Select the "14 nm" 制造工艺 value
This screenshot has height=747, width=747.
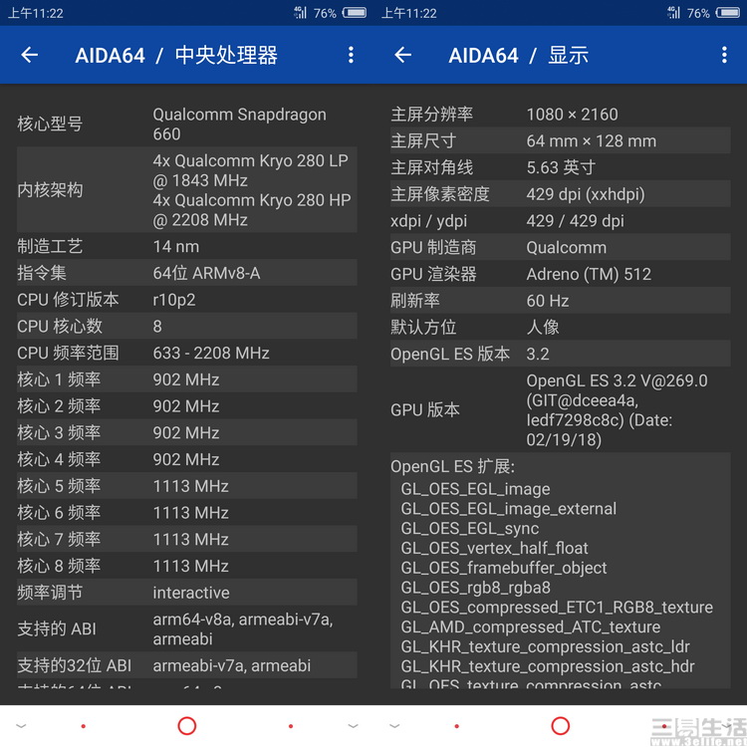176,246
